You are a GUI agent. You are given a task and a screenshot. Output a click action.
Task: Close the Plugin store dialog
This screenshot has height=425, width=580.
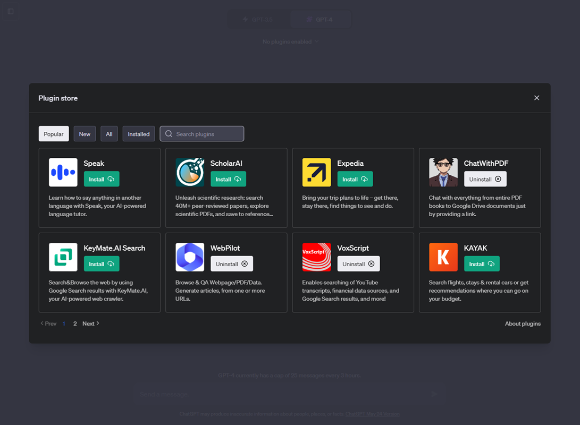[x=537, y=98]
